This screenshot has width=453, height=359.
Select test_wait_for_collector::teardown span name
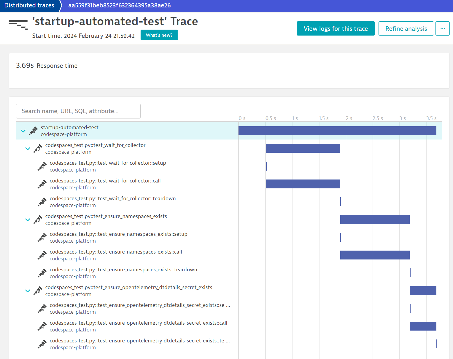coord(113,198)
